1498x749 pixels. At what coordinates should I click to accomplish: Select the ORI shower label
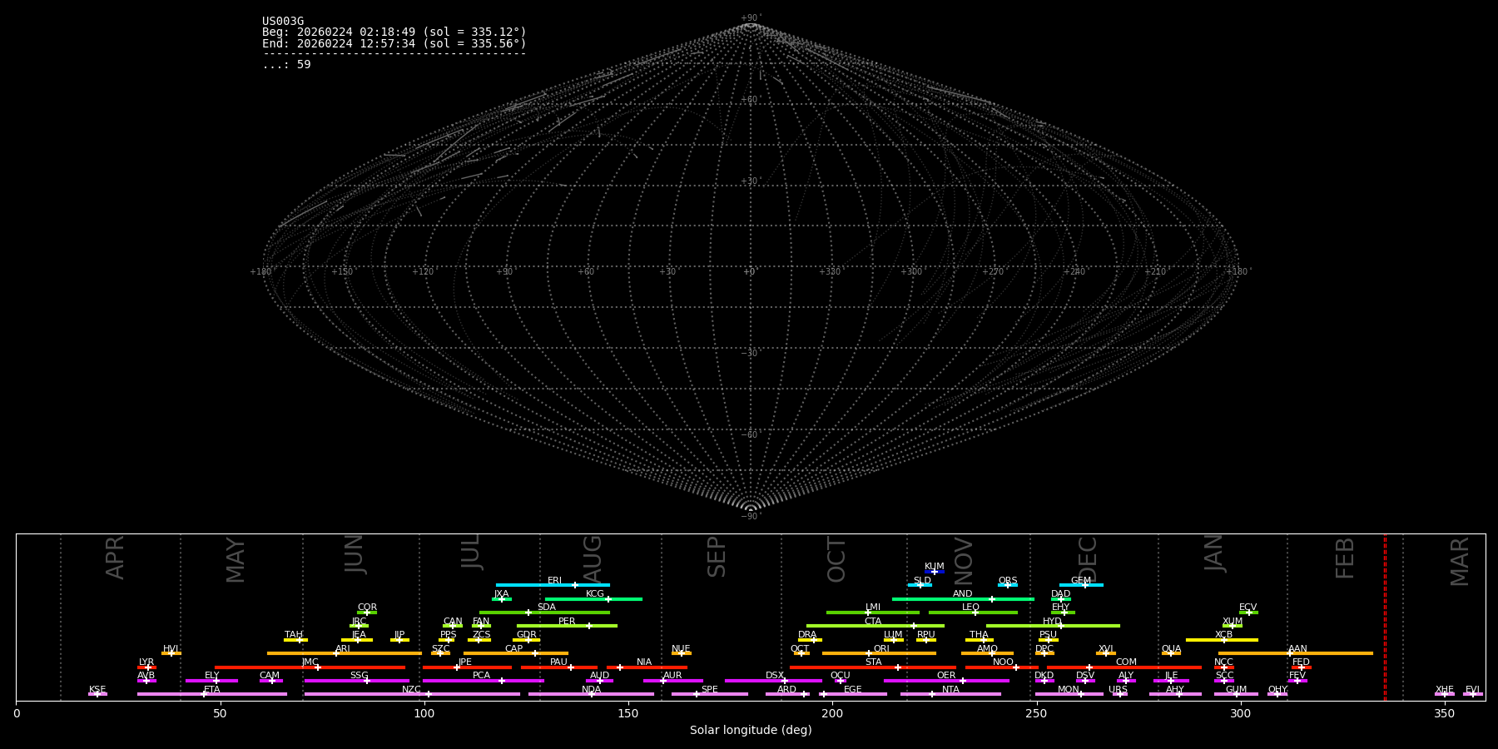coord(881,648)
